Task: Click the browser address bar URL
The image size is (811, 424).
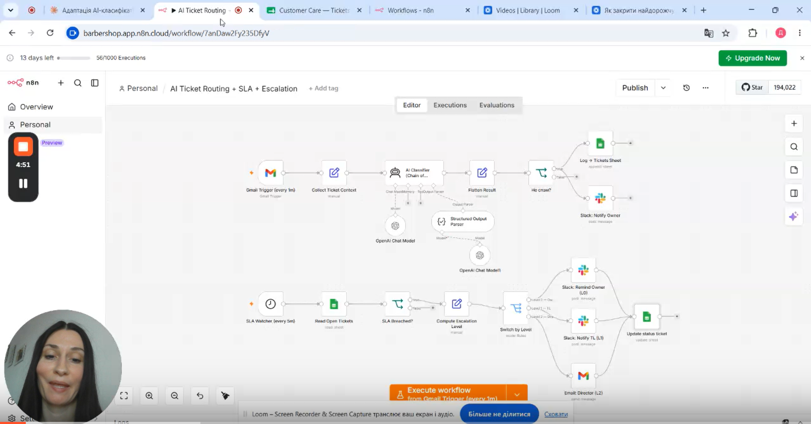Action: pos(176,33)
